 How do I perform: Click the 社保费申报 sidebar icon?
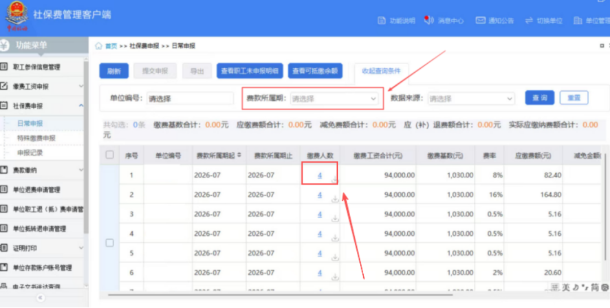pos(4,105)
